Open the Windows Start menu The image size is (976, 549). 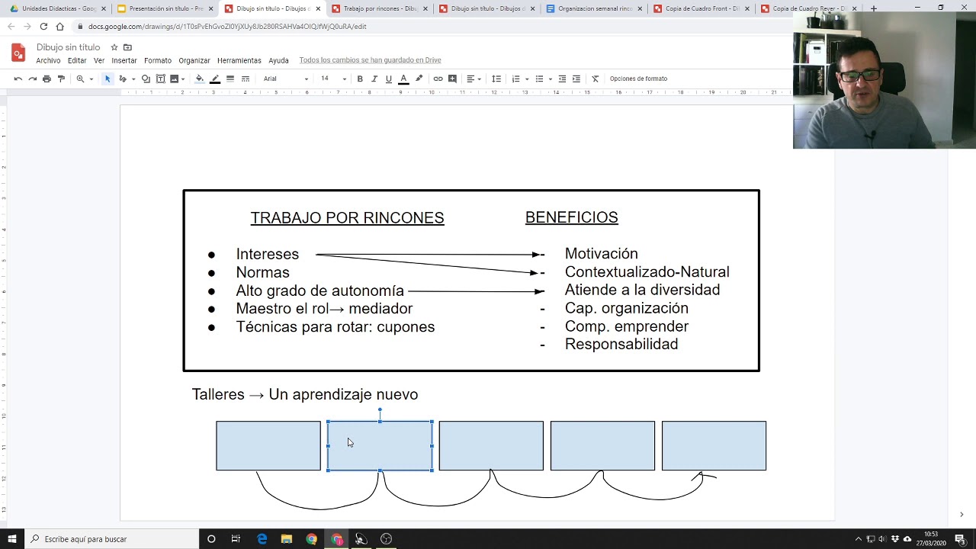11,539
